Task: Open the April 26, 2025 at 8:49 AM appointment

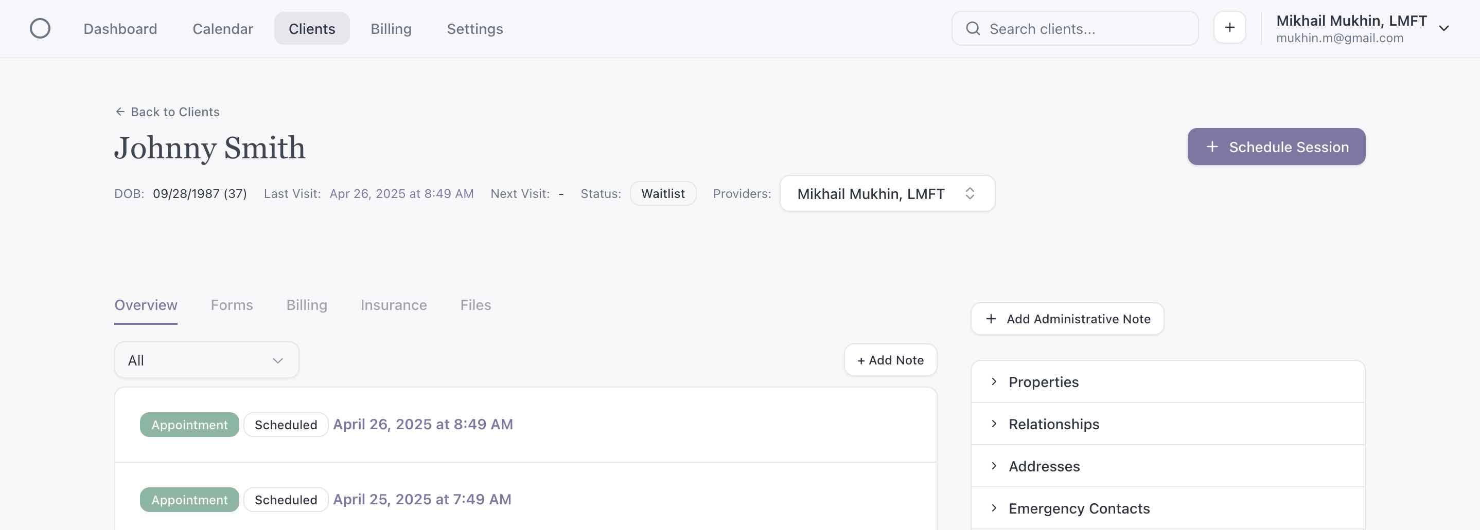Action: click(x=423, y=424)
